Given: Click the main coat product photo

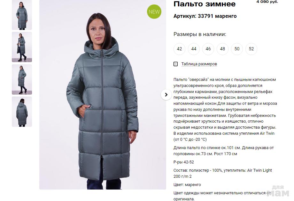Looking at the screenshot, I should coord(103,95).
